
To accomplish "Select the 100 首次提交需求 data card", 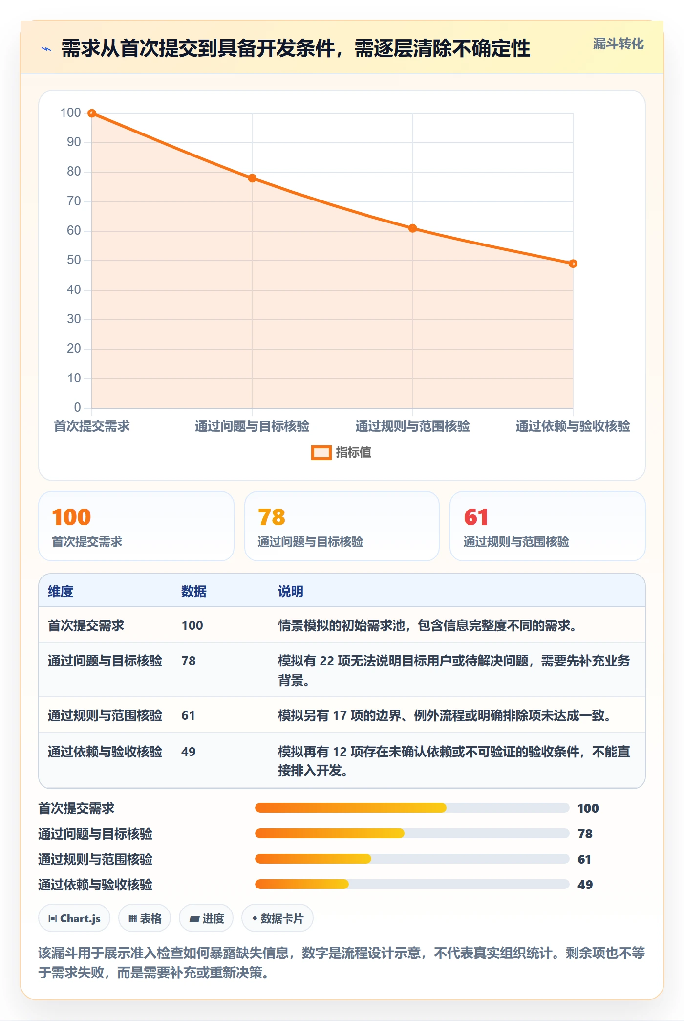I will tap(136, 526).
